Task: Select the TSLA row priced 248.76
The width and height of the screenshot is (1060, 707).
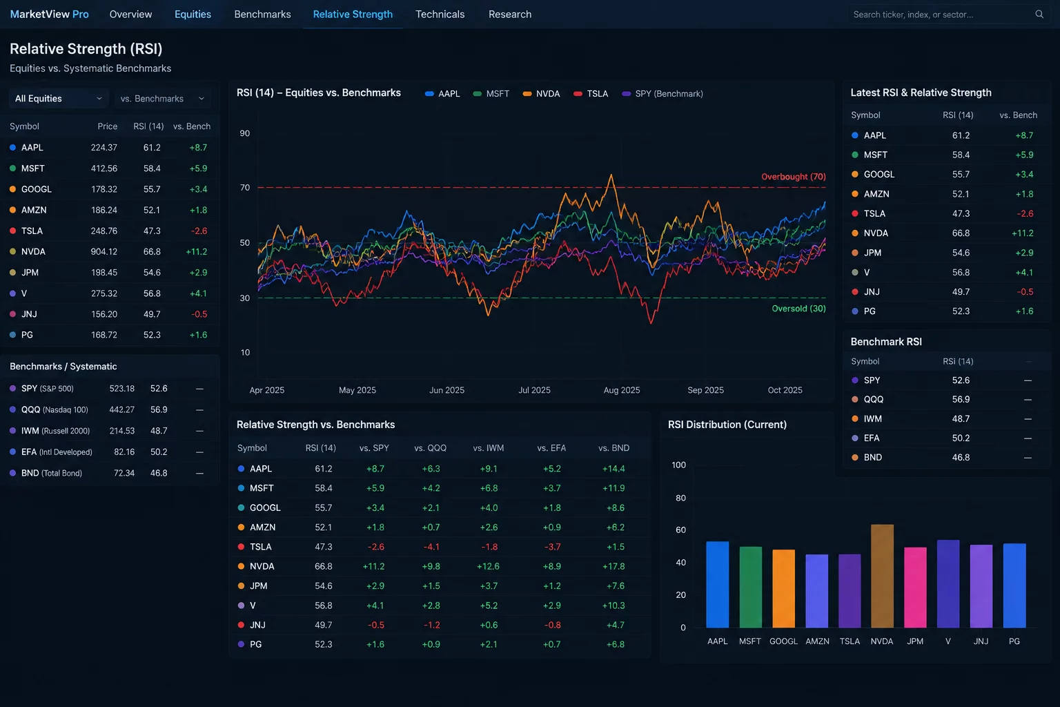Action: coord(110,231)
